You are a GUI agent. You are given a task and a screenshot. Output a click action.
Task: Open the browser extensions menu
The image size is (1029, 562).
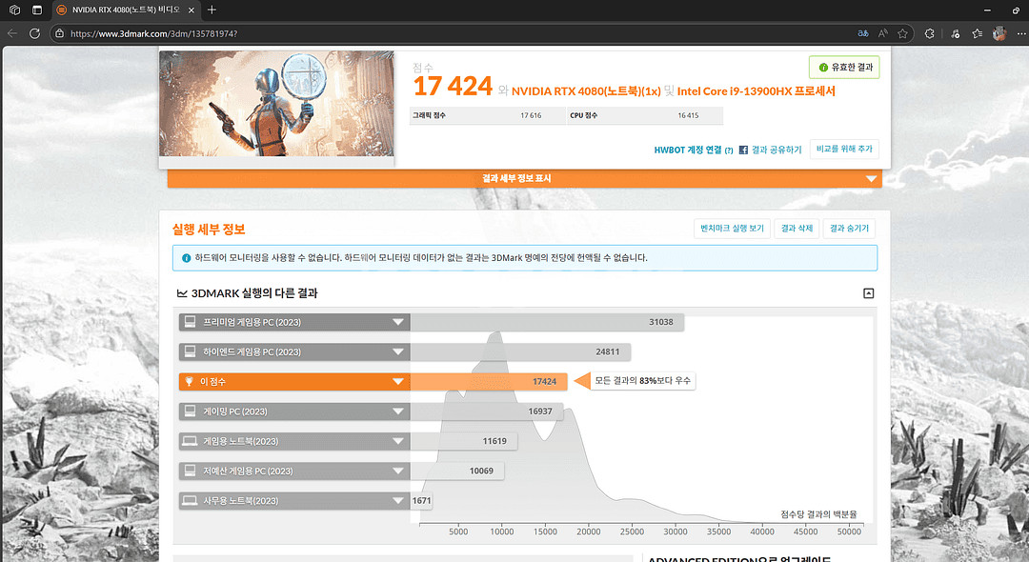tap(929, 33)
